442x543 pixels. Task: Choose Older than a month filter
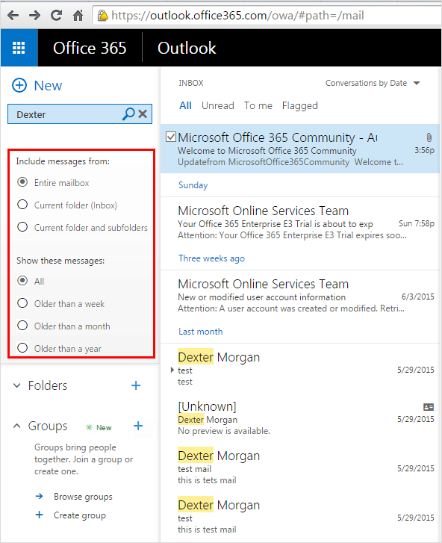click(x=22, y=326)
